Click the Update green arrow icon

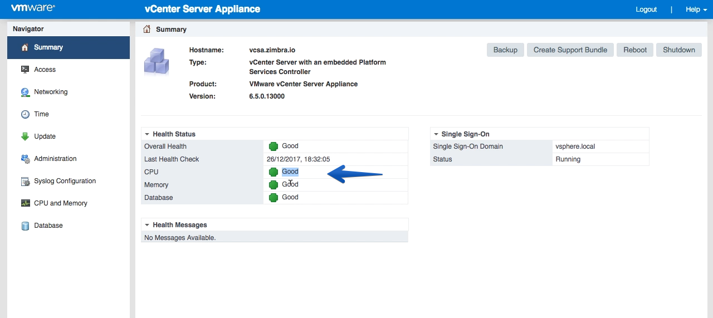click(25, 136)
